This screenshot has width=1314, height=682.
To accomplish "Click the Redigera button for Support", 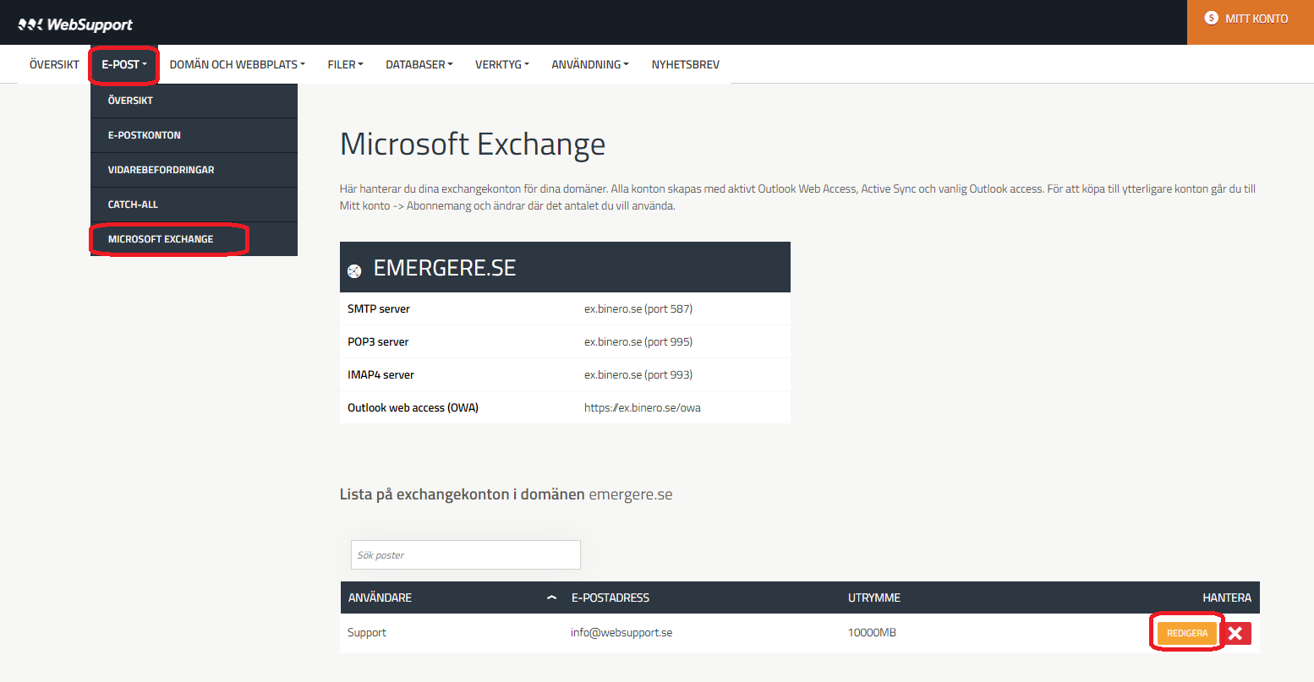I will click(1187, 633).
